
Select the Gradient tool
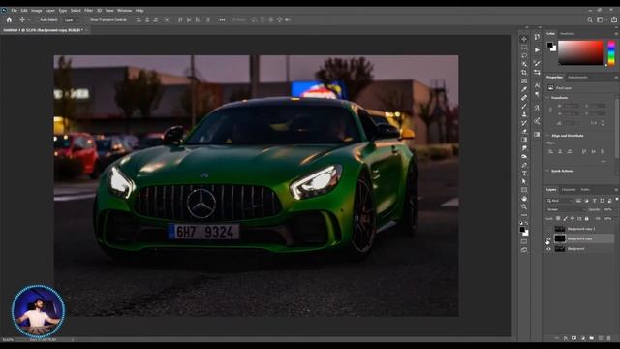(x=524, y=140)
